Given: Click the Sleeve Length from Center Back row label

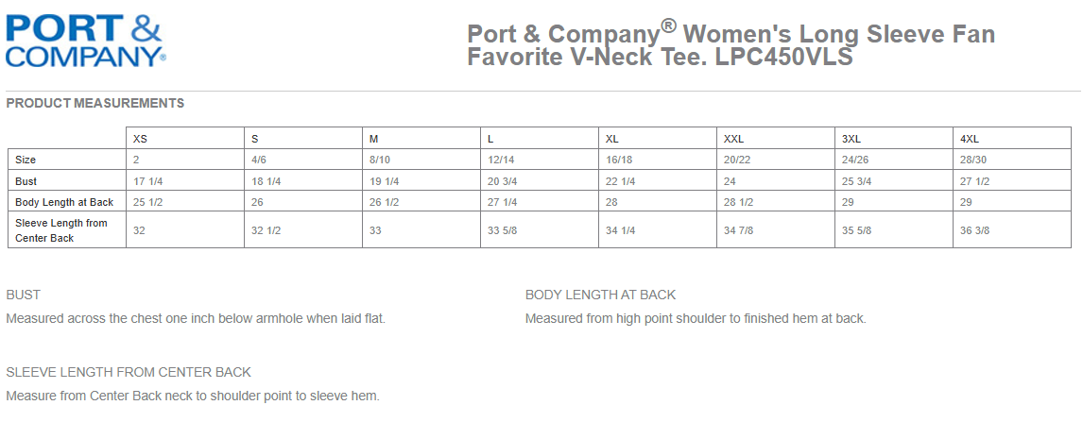Looking at the screenshot, I should coord(61,230).
